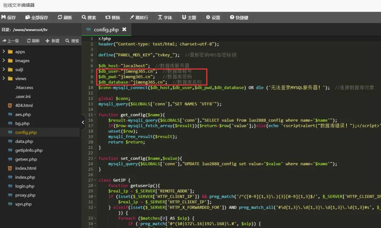Close the config.php tab
Image resolution: width=381 pixels, height=228 pixels.
[x=124, y=29]
